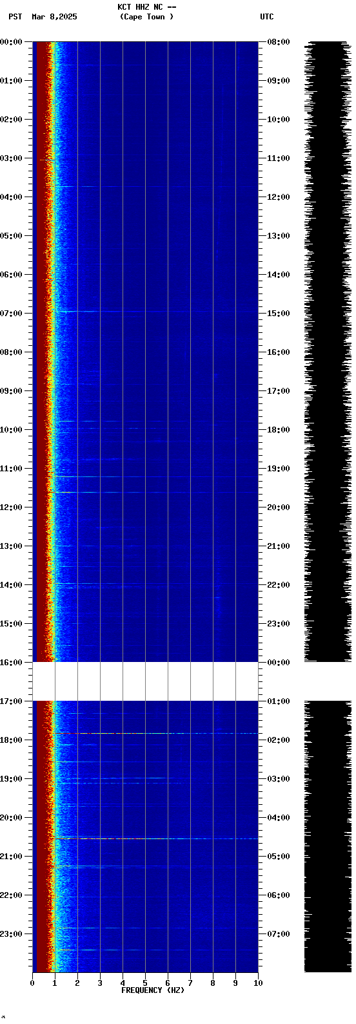Click the PST '02:00' time label
Image resolution: width=356 pixels, height=1024 pixels.
[11, 120]
